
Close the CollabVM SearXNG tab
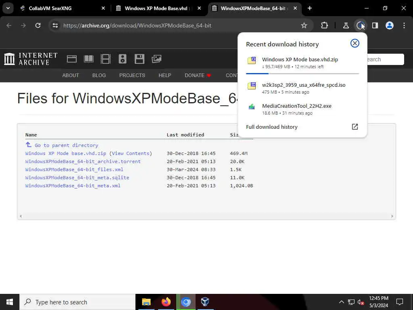point(103,8)
